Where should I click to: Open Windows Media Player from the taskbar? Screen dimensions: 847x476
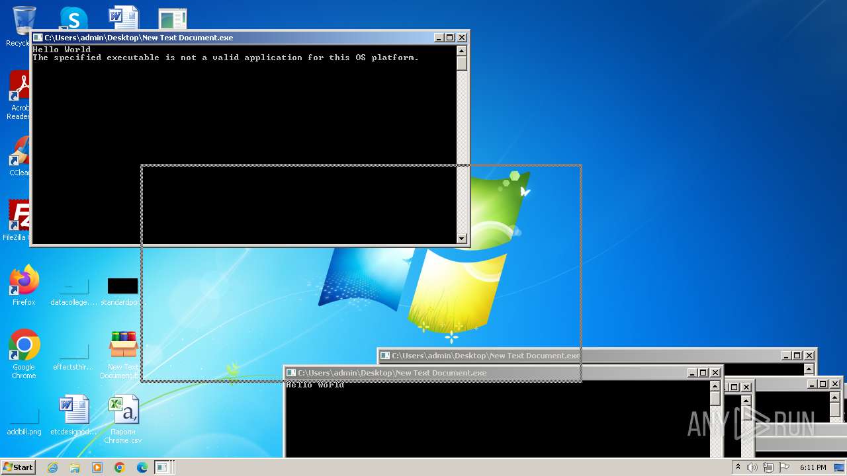(x=97, y=467)
